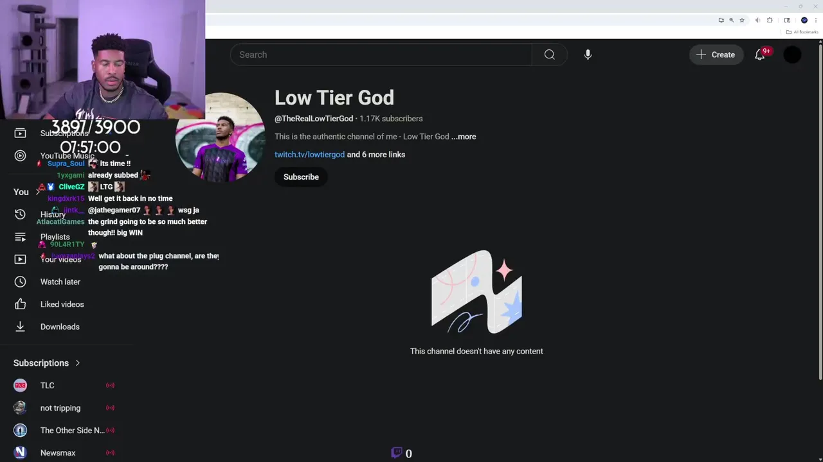
Task: Open Playlists icon in the sidebar
Action: click(20, 237)
